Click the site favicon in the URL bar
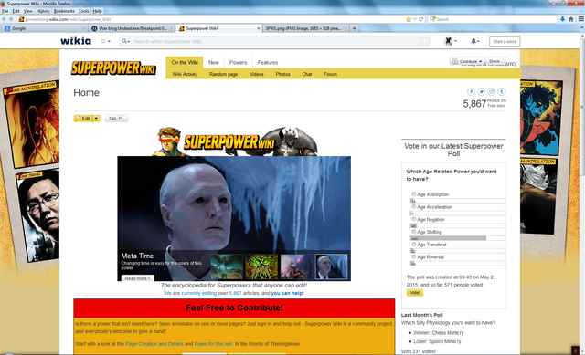Image resolution: width=585 pixels, height=355 pixels. tap(21, 19)
